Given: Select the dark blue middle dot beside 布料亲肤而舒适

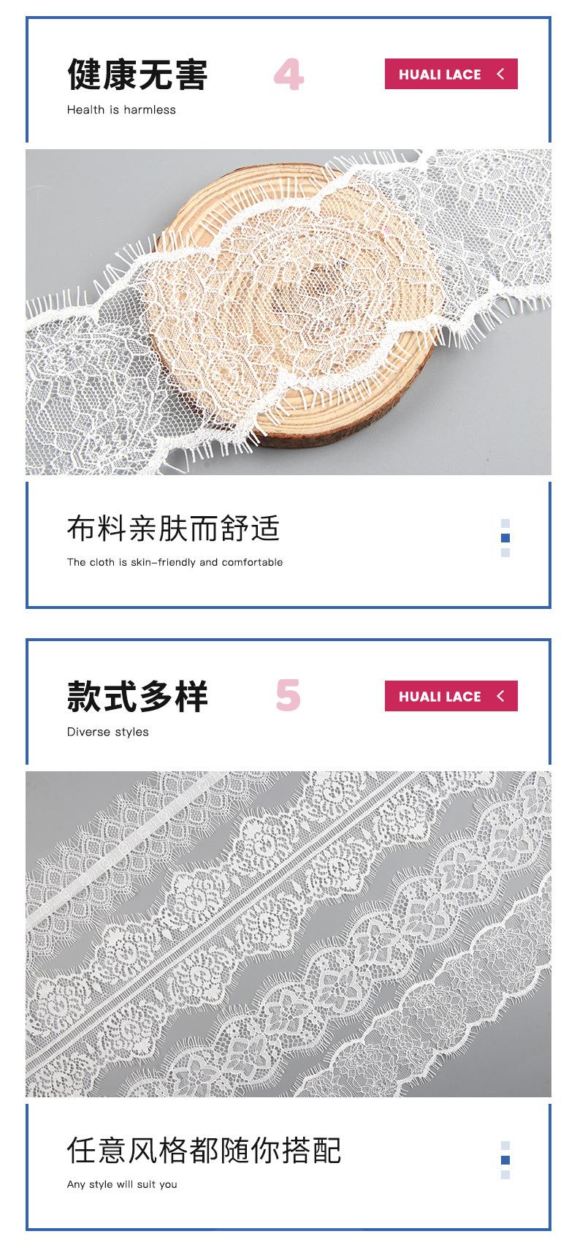Looking at the screenshot, I should [505, 538].
